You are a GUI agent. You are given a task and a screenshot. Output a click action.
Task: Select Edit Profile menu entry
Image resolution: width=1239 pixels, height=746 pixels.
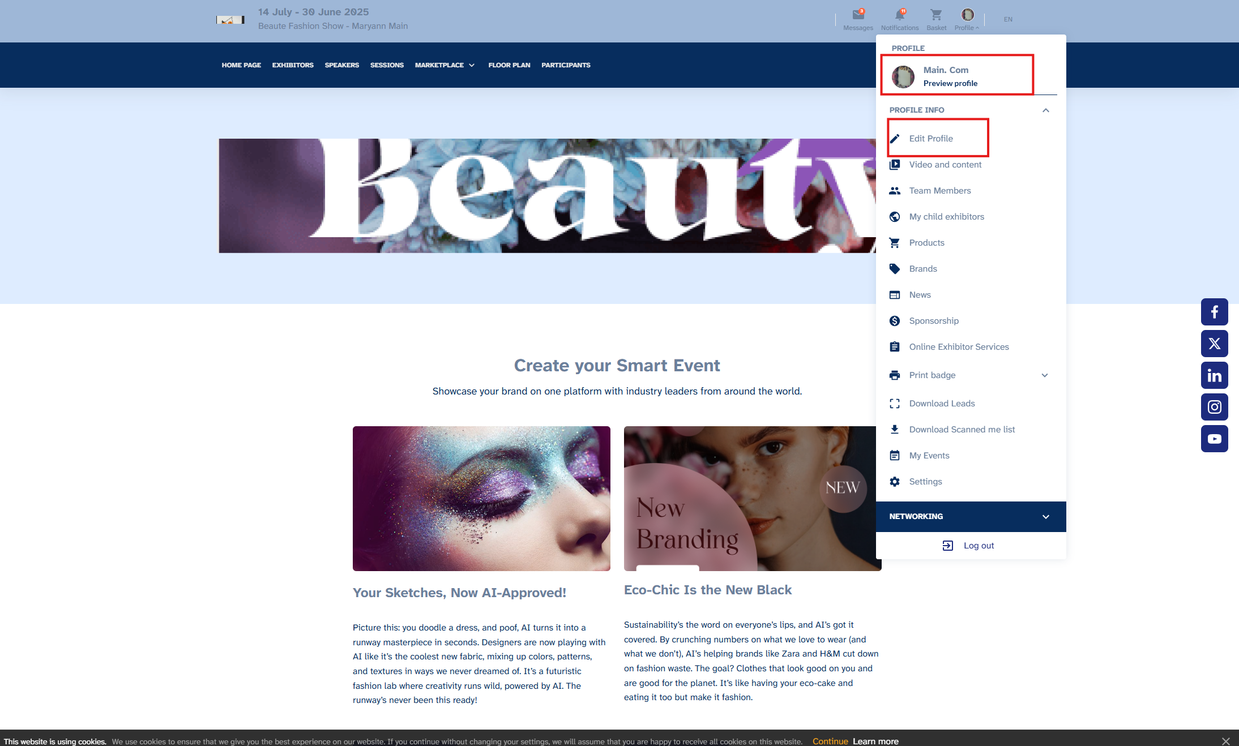(x=930, y=139)
